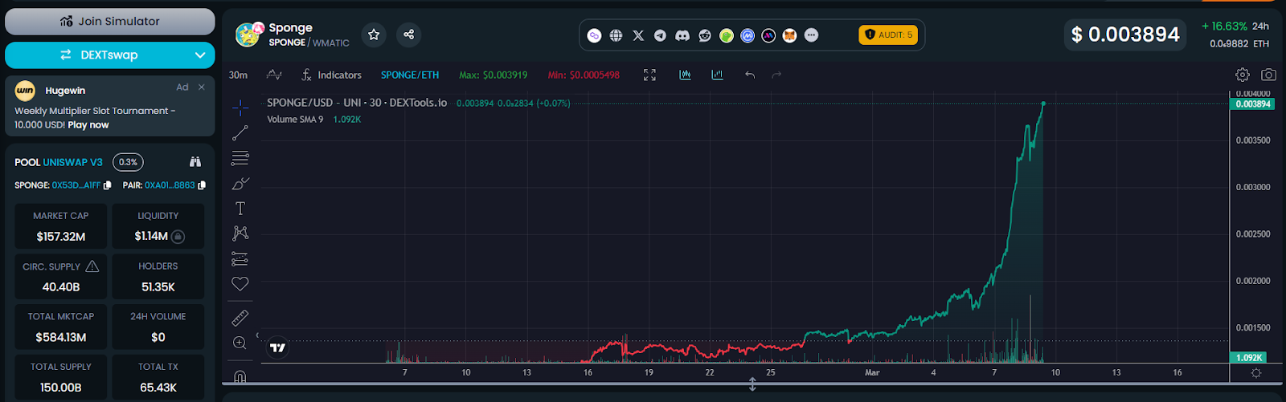Add Sponge to favorites with star icon
The width and height of the screenshot is (1286, 402).
point(374,35)
